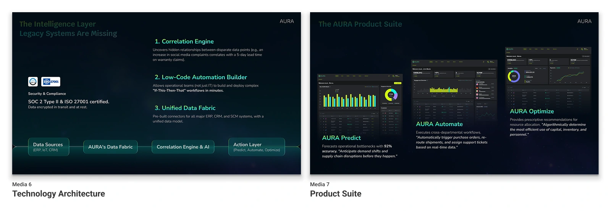Click the Low-Code Automation Builder heading
611x211 pixels.
pyautogui.click(x=200, y=77)
